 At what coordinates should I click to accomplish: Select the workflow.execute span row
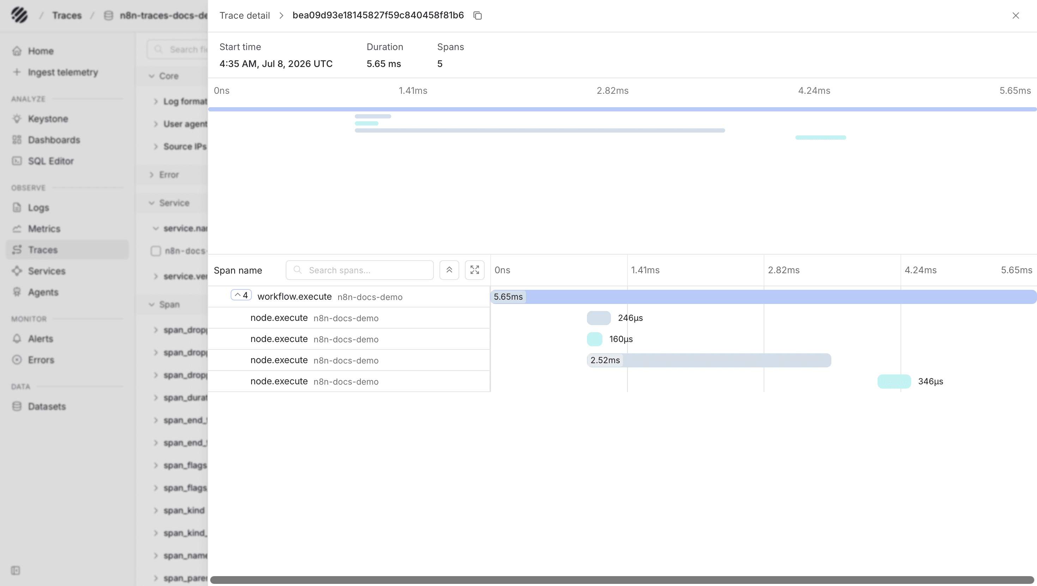tap(349, 297)
